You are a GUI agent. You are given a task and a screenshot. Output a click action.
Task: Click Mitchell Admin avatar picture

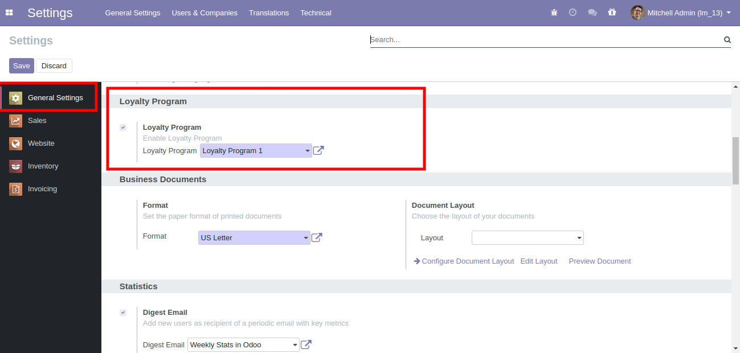[x=637, y=13]
